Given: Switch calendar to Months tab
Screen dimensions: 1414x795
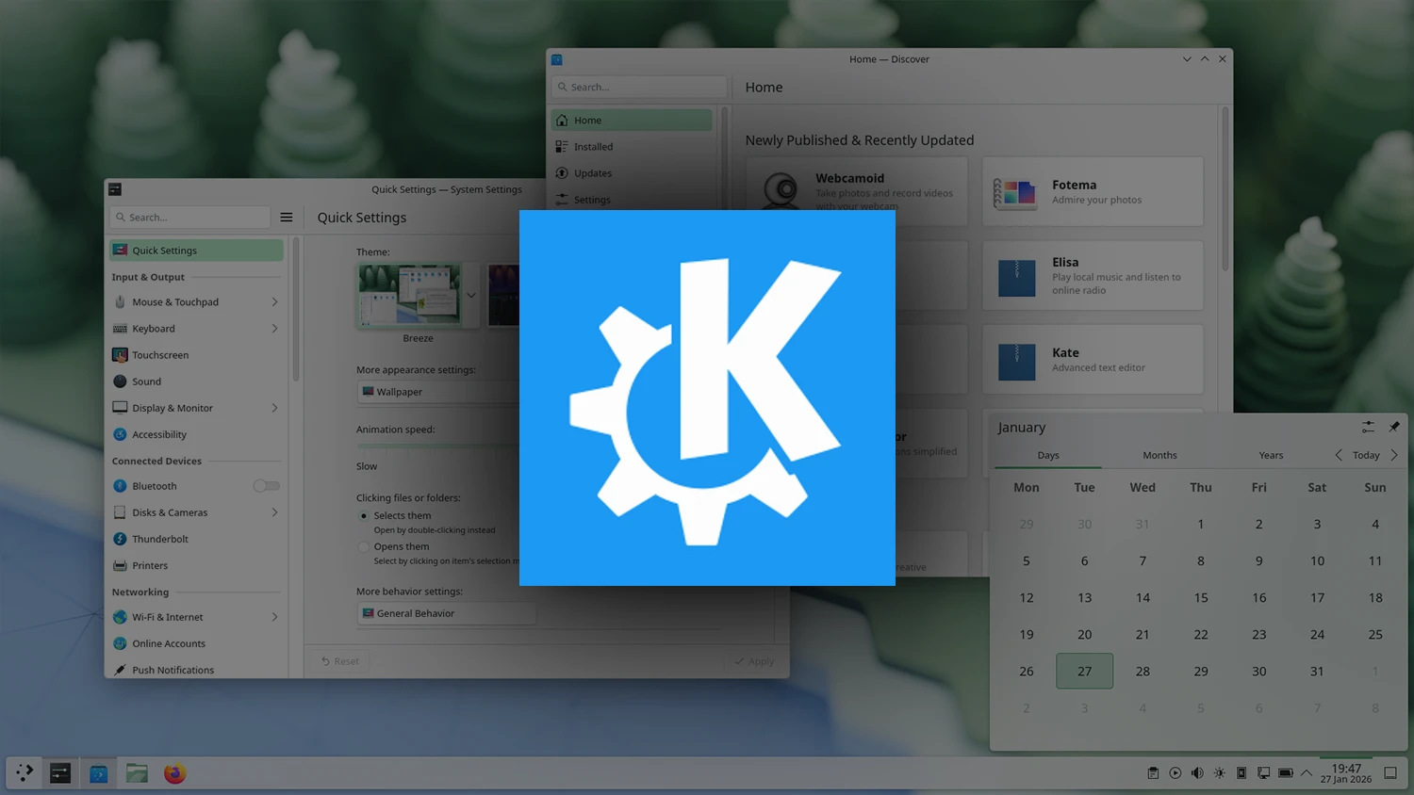Looking at the screenshot, I should (1159, 455).
